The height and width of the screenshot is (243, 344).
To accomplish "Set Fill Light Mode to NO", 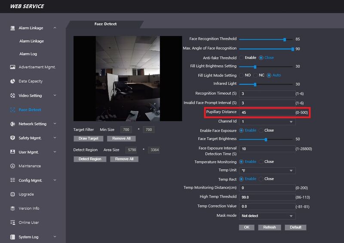I will point(241,75).
